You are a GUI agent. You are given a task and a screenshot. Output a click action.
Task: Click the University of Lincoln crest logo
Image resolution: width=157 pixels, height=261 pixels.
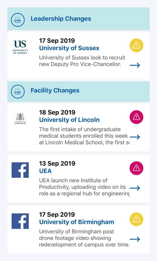20,119
